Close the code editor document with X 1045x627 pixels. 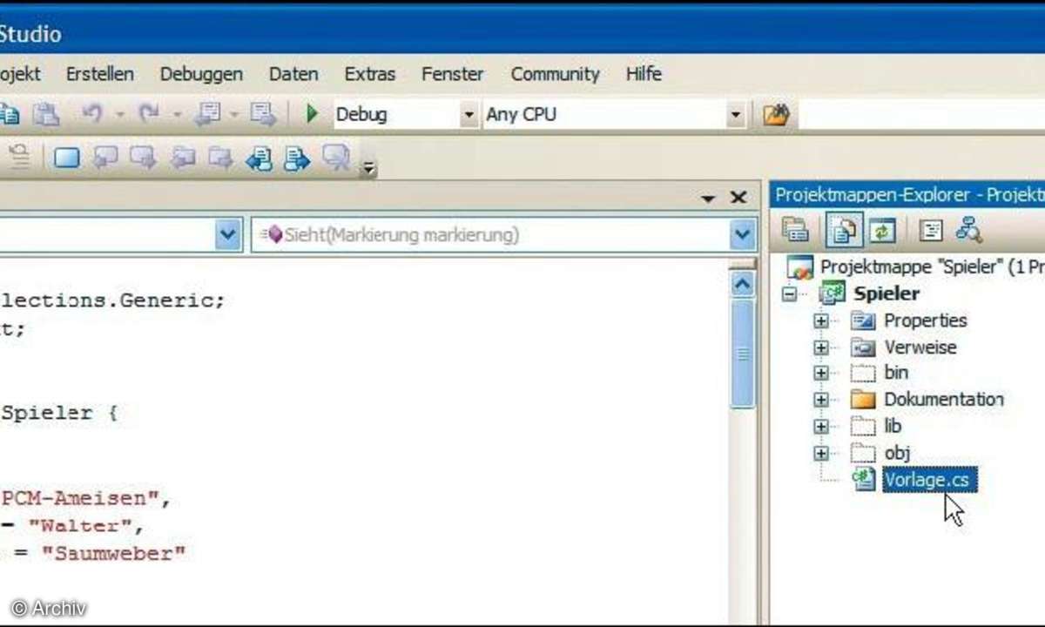tap(738, 199)
